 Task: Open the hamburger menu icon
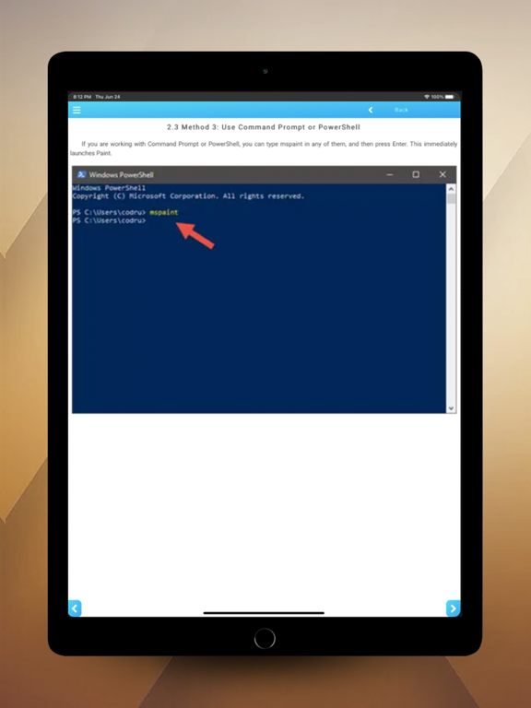pos(77,110)
